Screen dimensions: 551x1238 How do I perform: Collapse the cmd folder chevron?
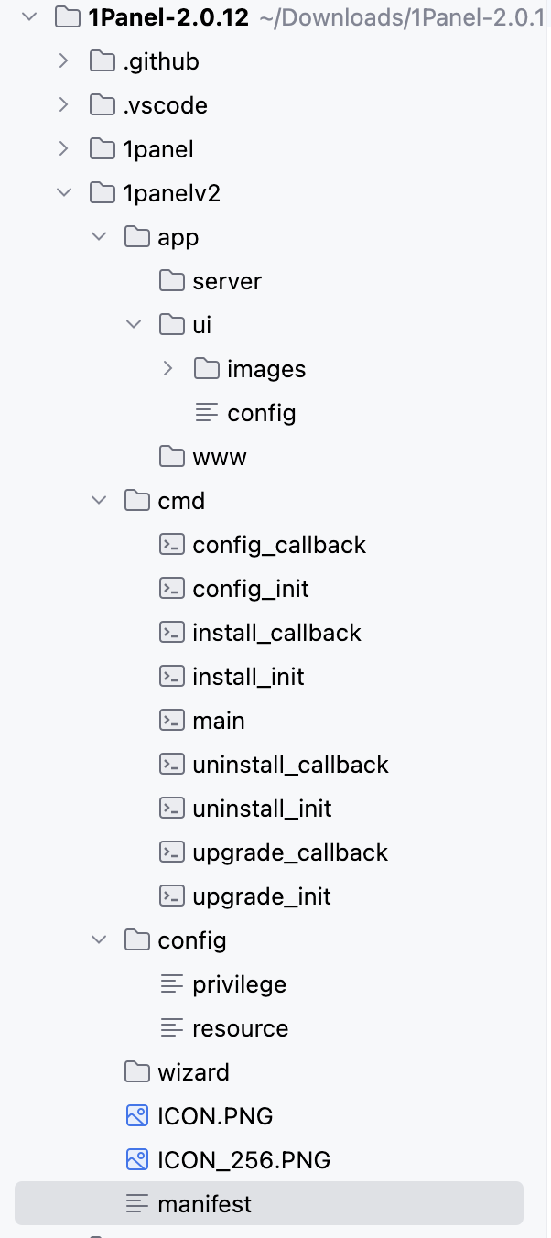pos(99,501)
